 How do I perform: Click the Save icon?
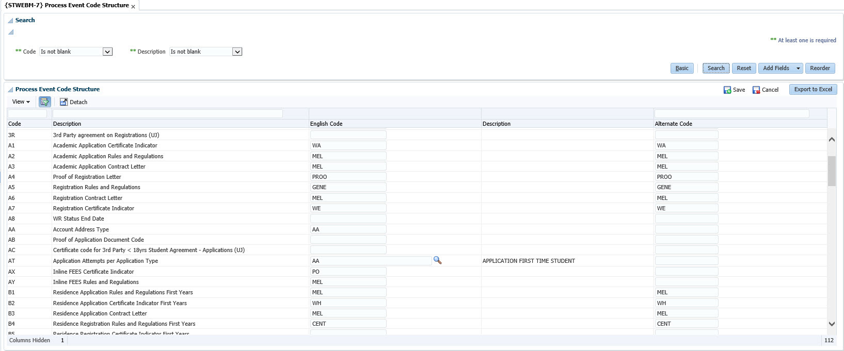727,90
